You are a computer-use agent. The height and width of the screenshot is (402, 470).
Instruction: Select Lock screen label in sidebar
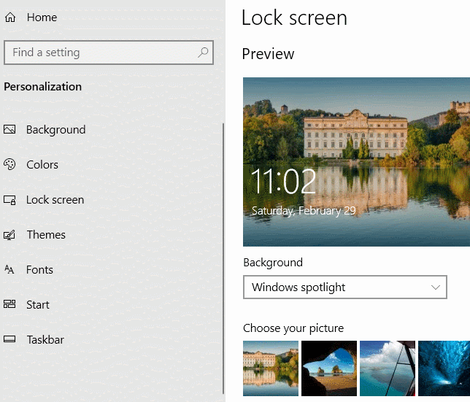pyautogui.click(x=55, y=200)
